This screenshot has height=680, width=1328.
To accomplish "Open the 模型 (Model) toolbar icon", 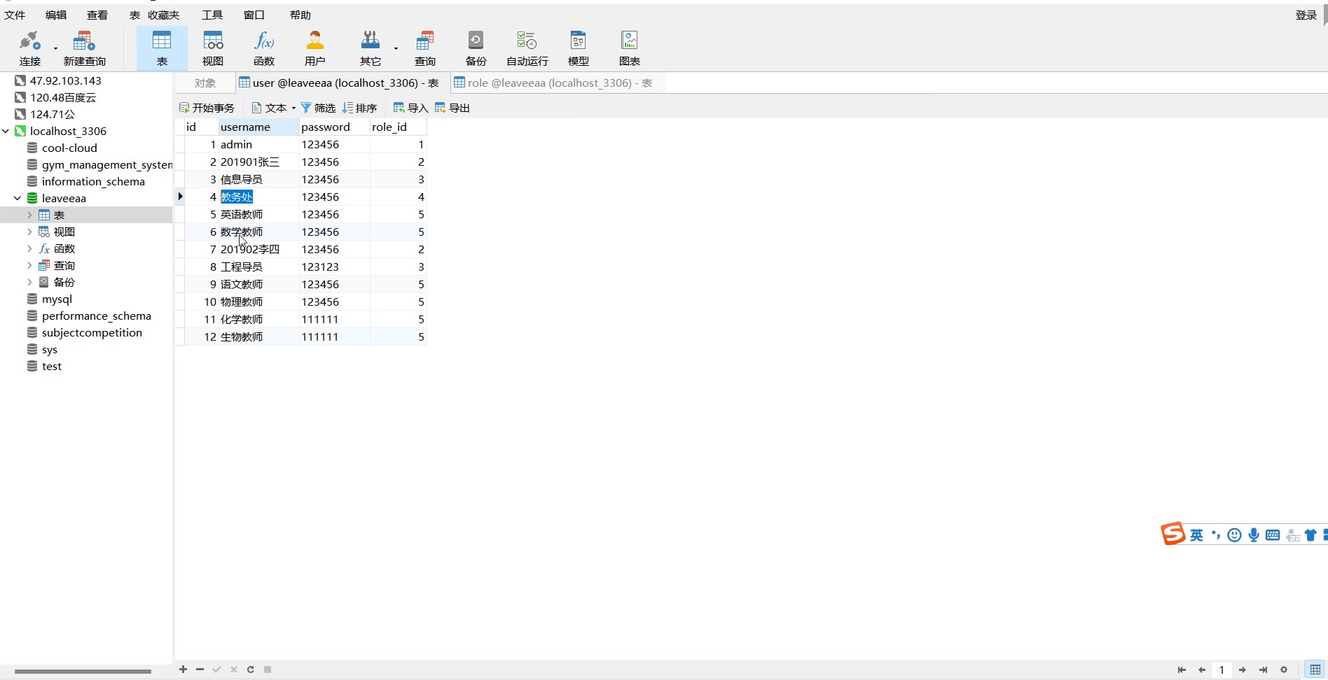I will coord(579,48).
